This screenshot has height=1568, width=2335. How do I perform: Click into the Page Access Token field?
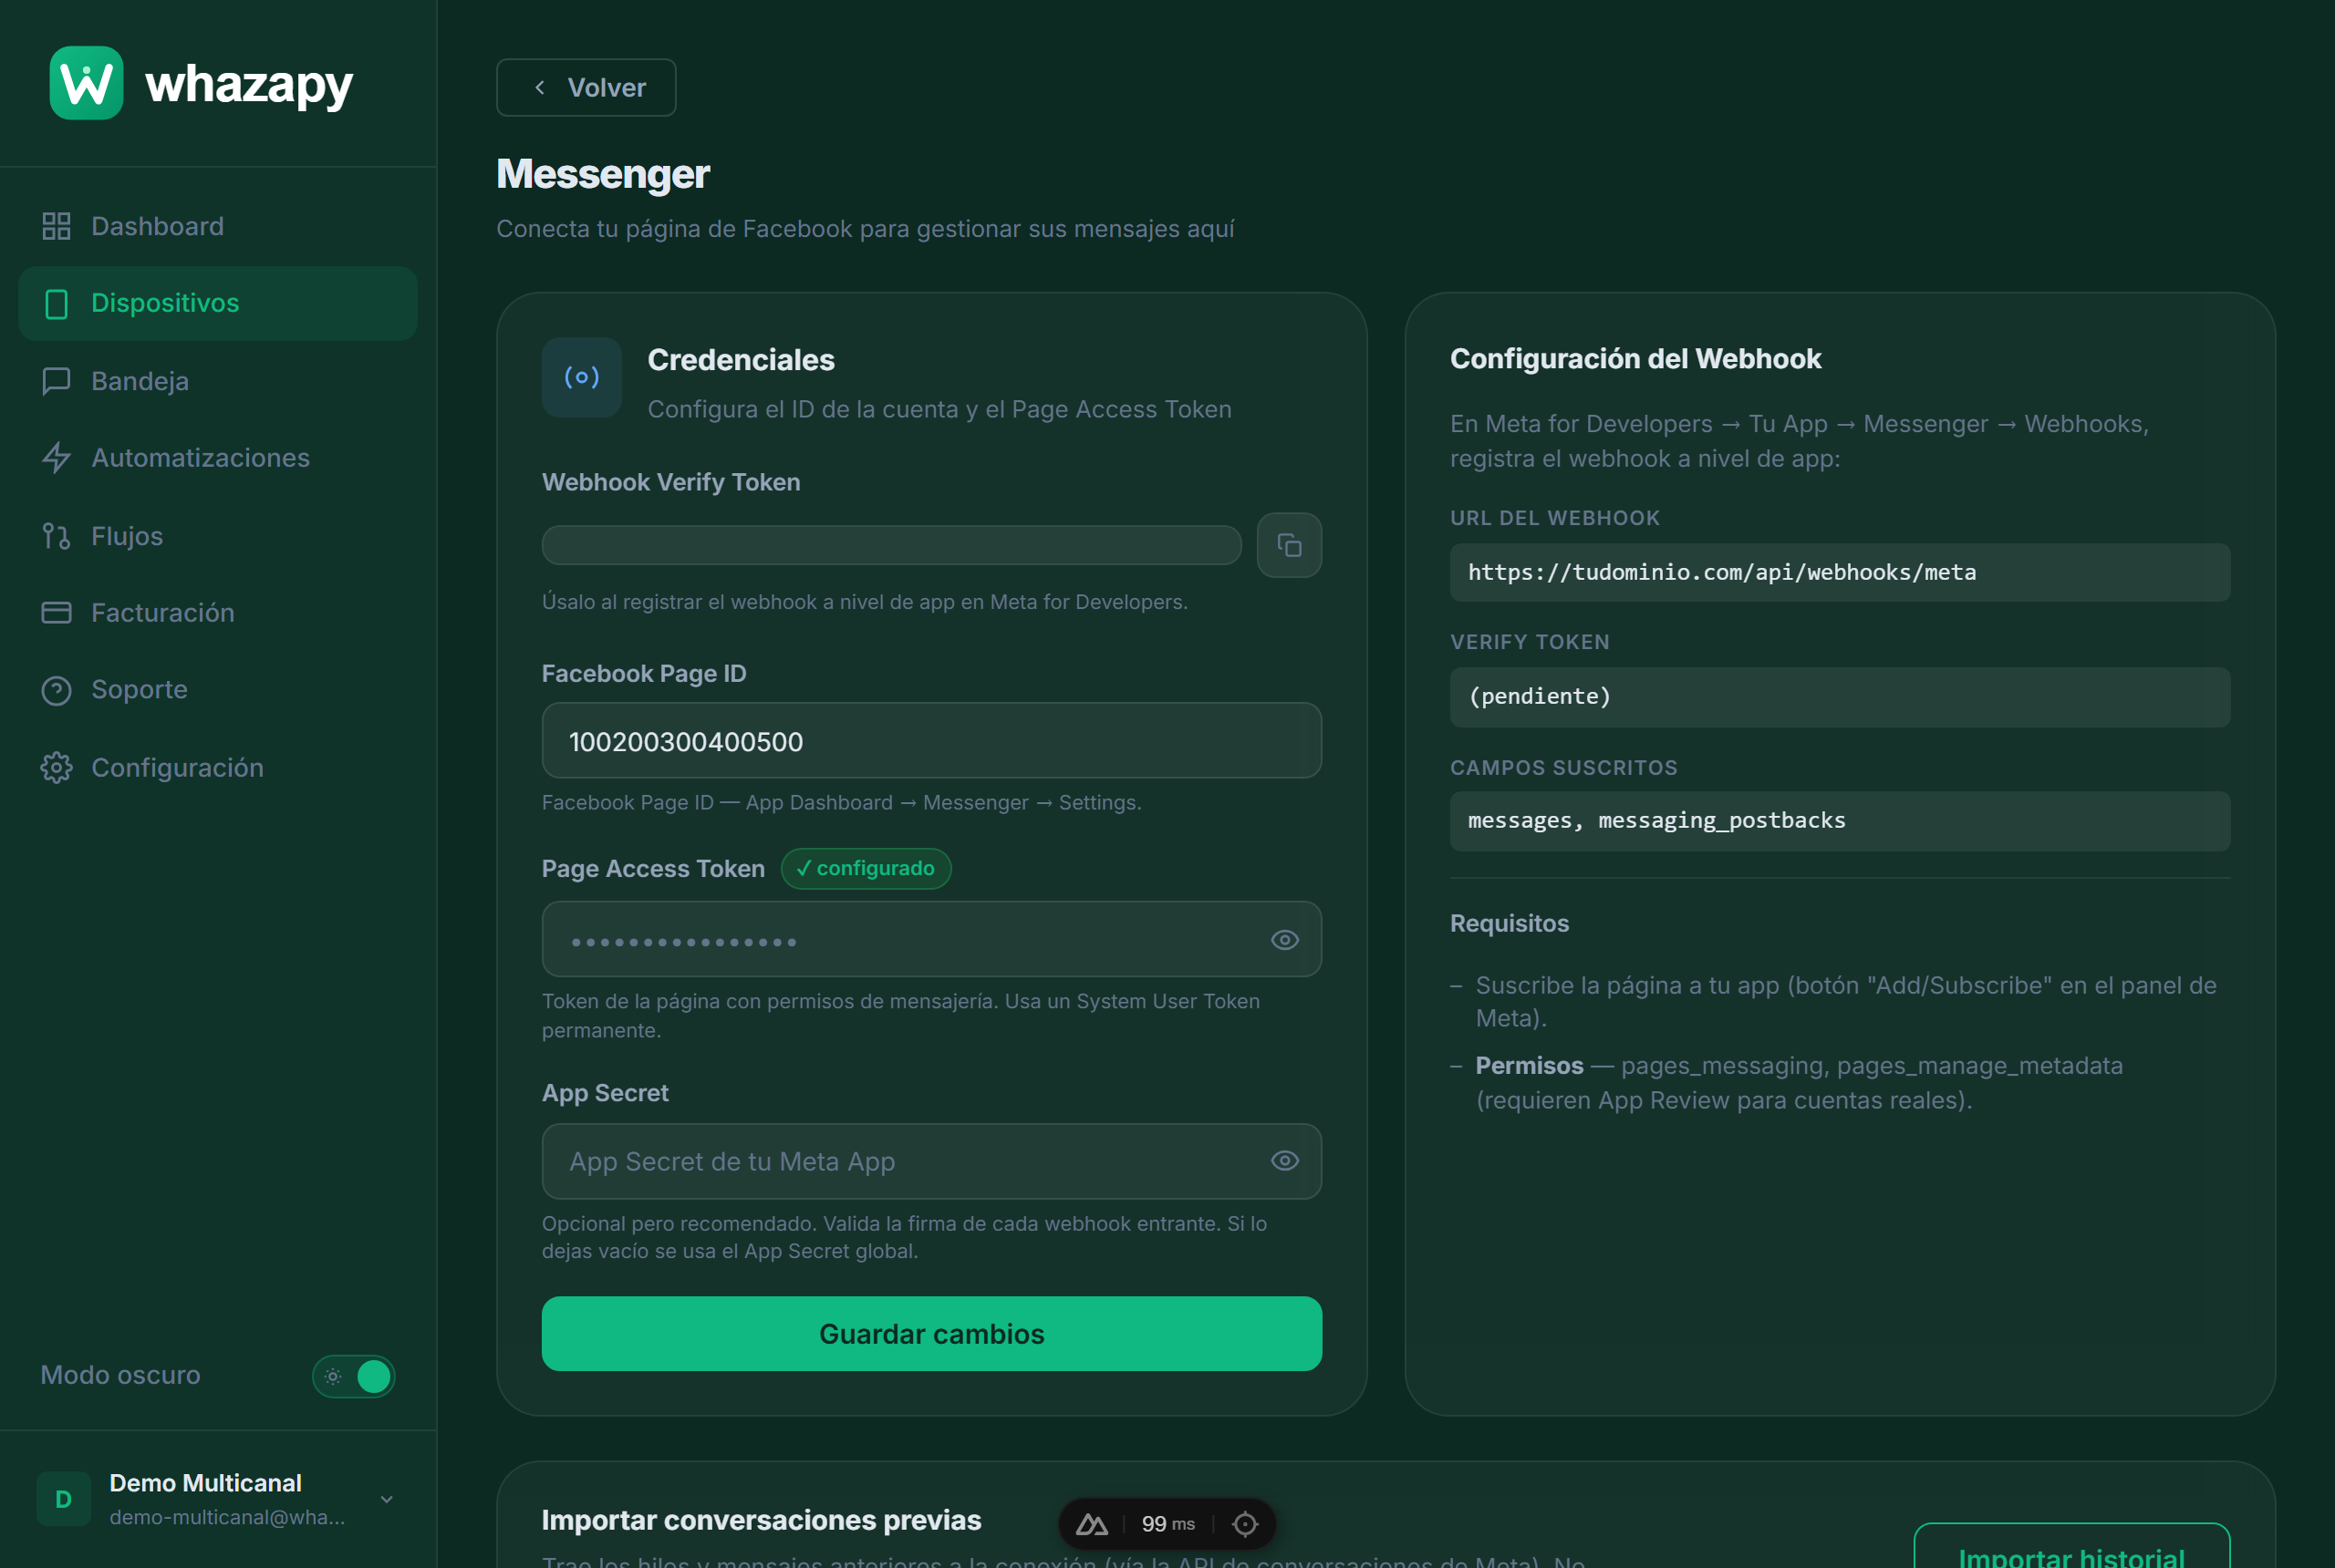click(931, 940)
